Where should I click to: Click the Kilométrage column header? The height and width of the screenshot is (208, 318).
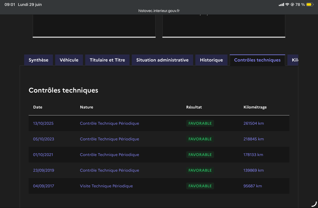[x=255, y=107]
